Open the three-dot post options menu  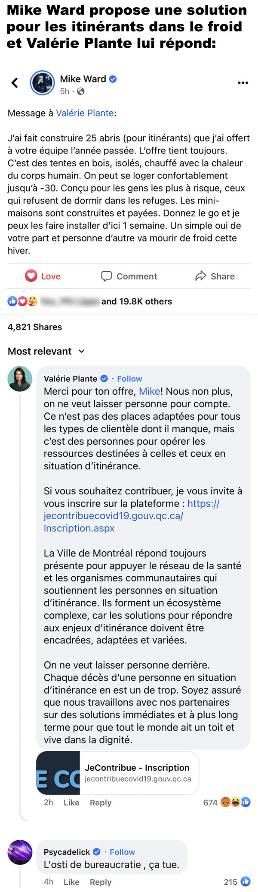click(x=243, y=83)
